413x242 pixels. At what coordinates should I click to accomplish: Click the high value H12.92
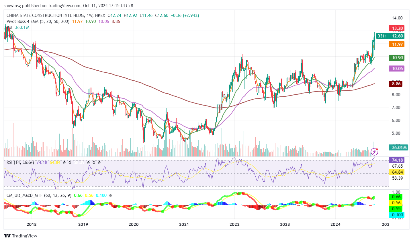[130, 15]
